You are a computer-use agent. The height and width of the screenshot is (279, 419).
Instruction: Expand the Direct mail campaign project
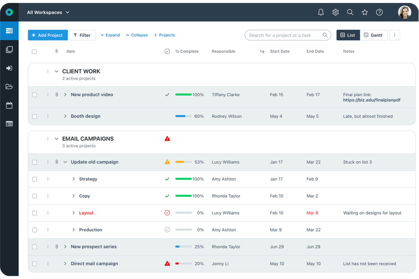click(x=65, y=263)
